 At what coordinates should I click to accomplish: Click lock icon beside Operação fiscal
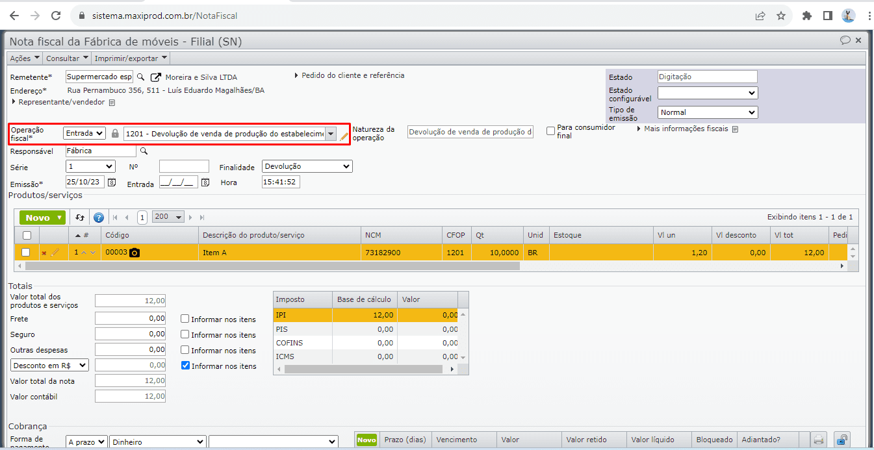click(x=115, y=134)
